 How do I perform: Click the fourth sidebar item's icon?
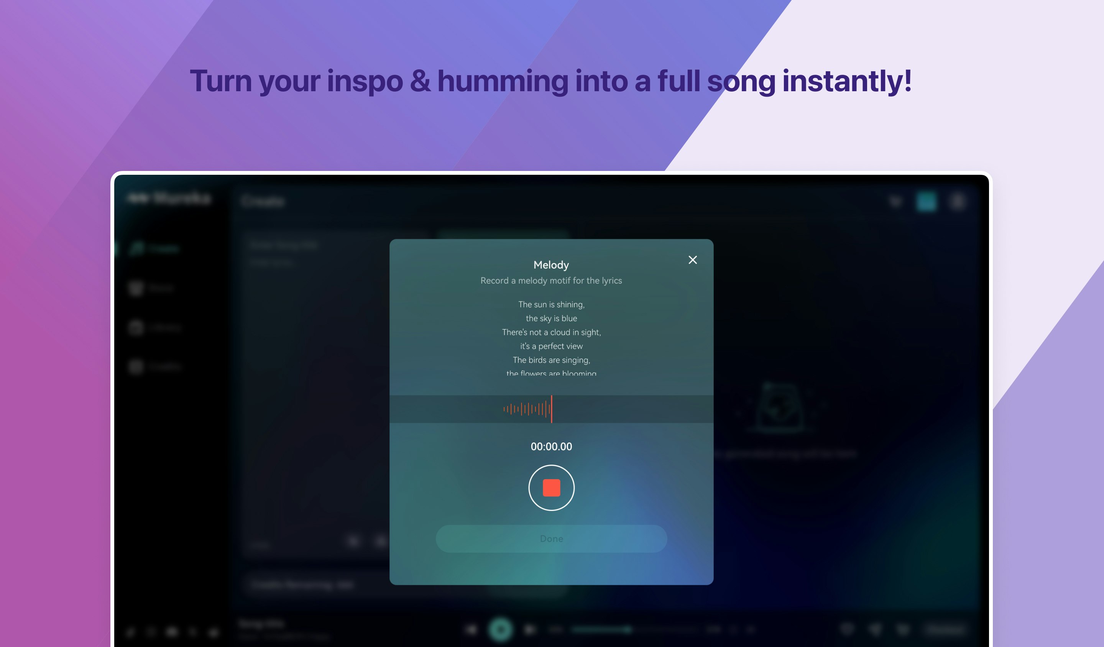[x=136, y=367]
